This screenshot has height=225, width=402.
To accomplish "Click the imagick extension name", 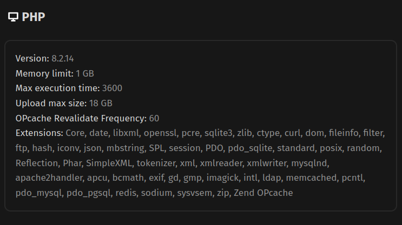I will tap(222, 178).
